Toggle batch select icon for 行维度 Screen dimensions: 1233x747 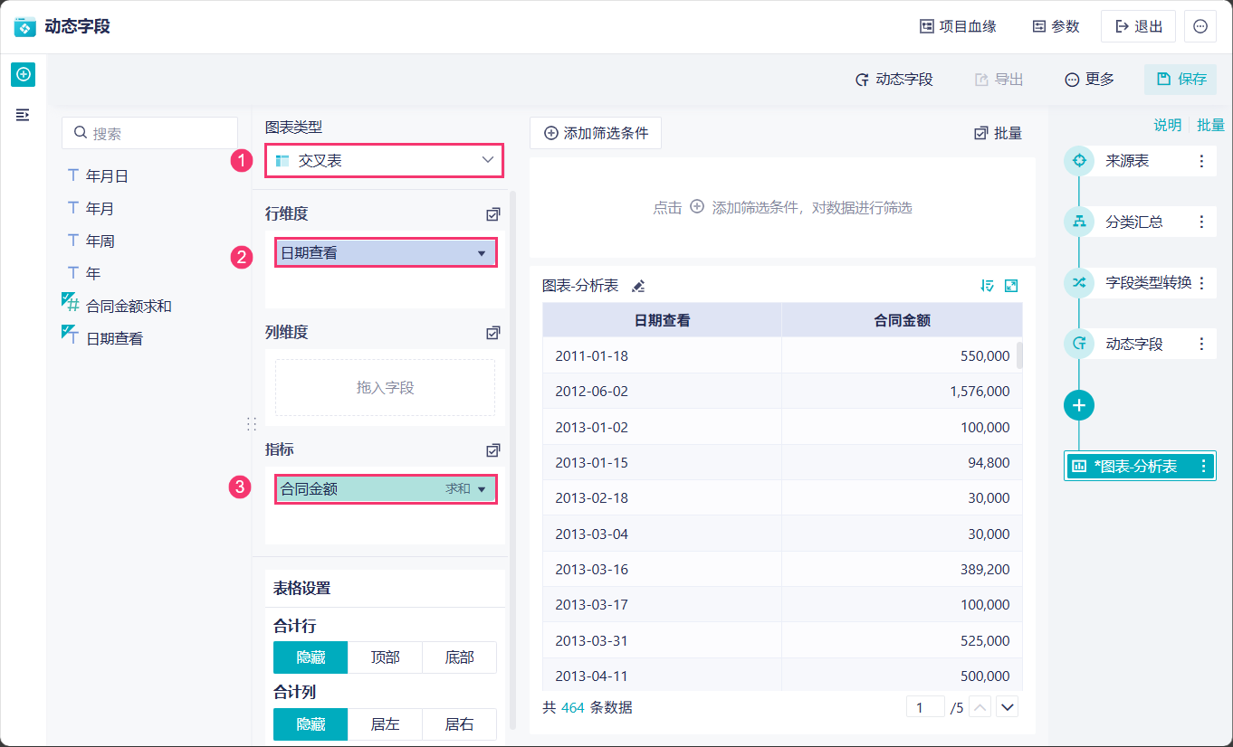(x=492, y=214)
